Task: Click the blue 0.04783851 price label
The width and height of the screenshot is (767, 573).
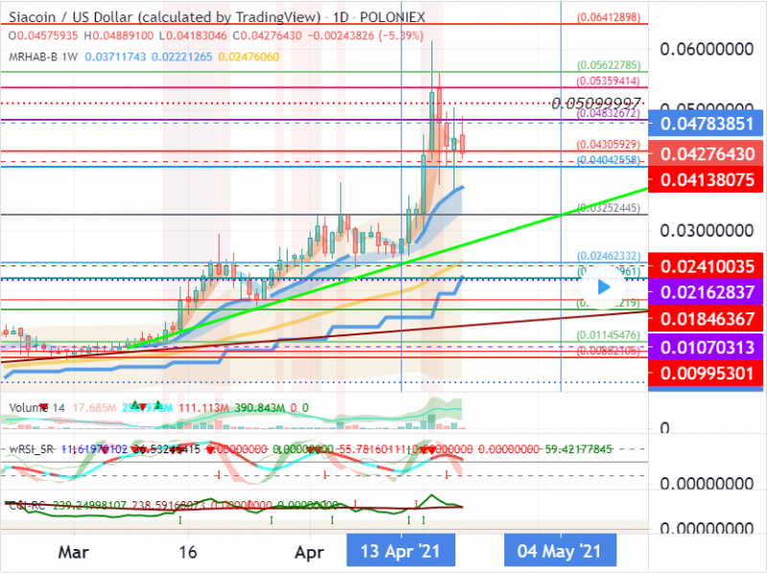Action: pos(706,124)
